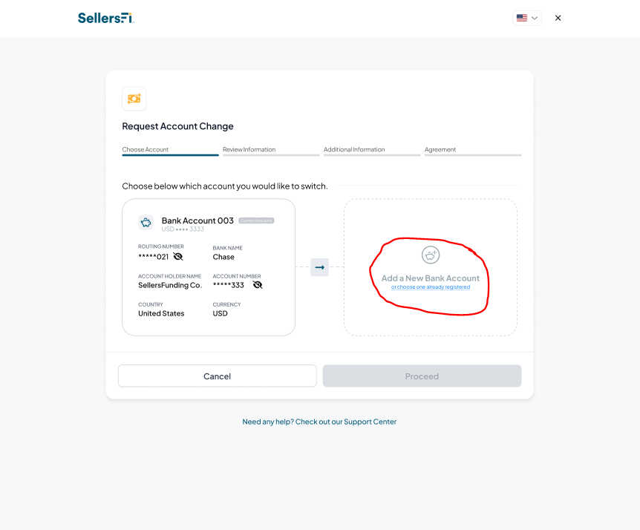The image size is (640, 530).
Task: Show the masked account number
Action: (x=258, y=285)
